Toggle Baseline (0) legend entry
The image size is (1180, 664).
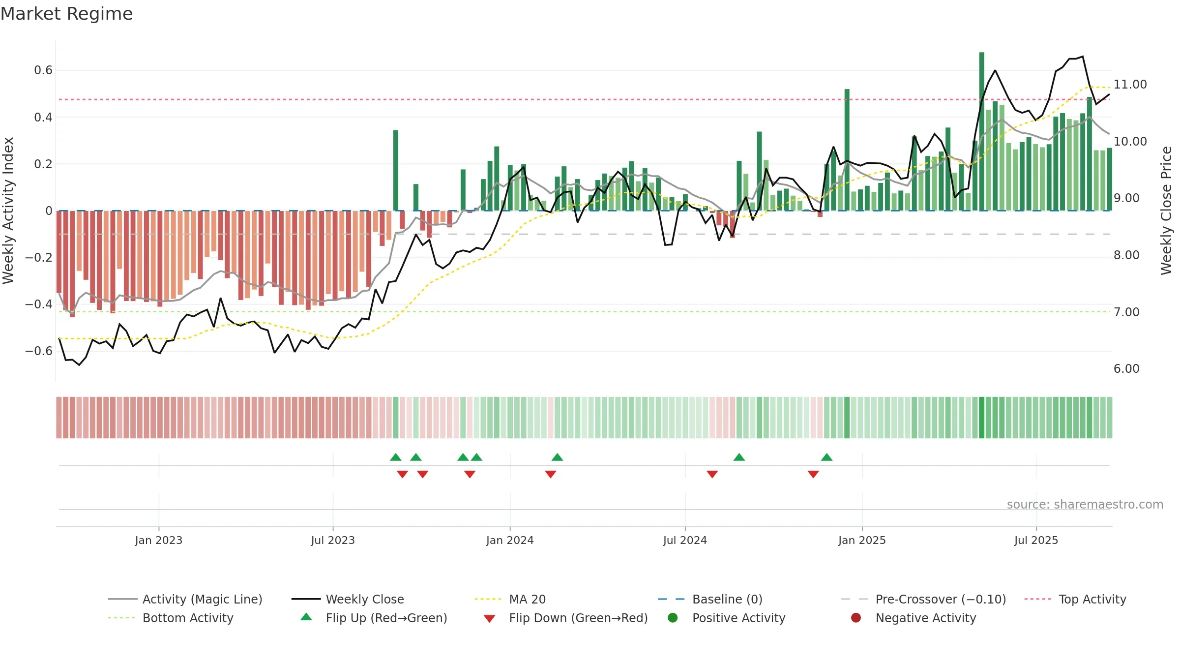click(x=710, y=599)
